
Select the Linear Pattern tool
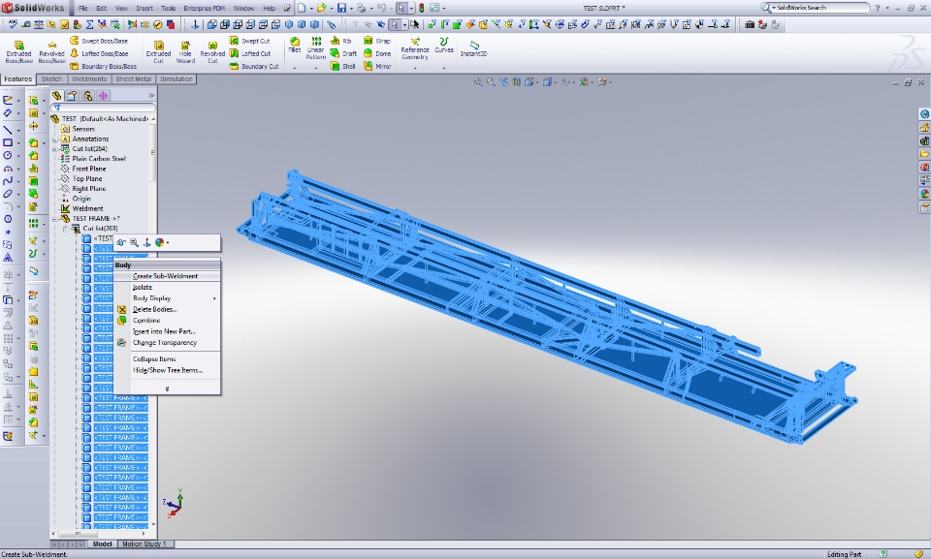(x=316, y=48)
